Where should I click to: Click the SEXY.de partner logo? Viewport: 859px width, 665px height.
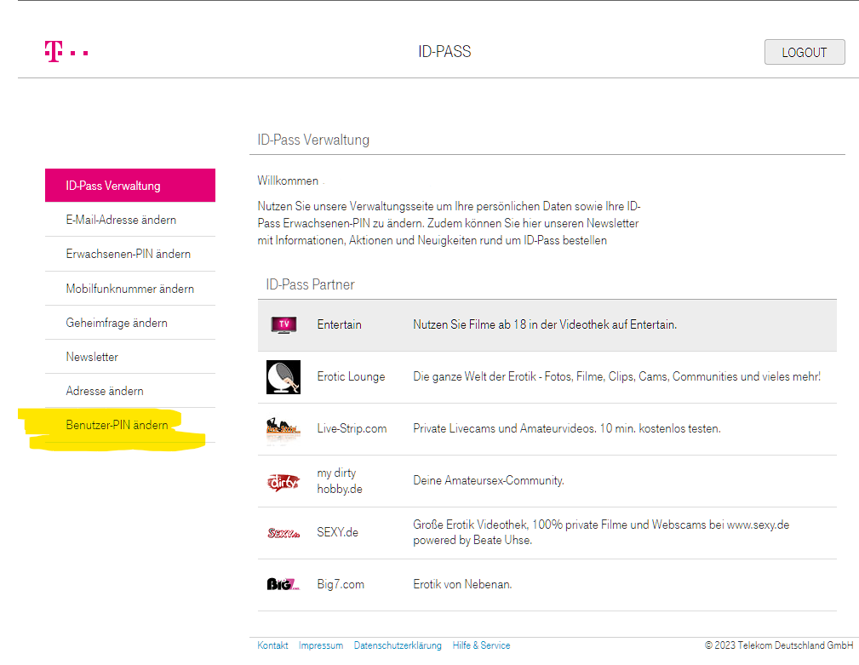[283, 533]
